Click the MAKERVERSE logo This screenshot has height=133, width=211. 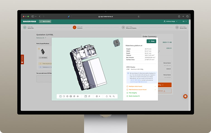(29, 21)
